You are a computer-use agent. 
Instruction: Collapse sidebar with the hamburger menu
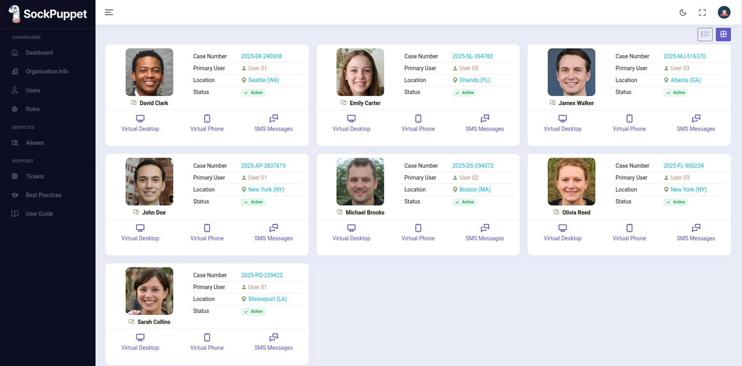click(109, 12)
